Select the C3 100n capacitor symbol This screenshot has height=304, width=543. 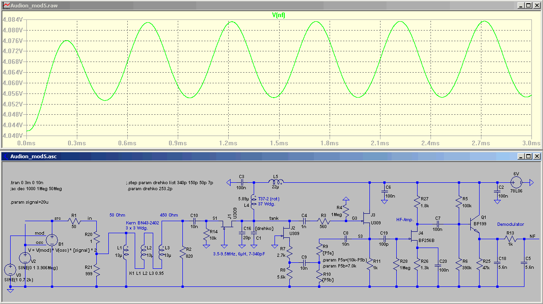(x=242, y=182)
